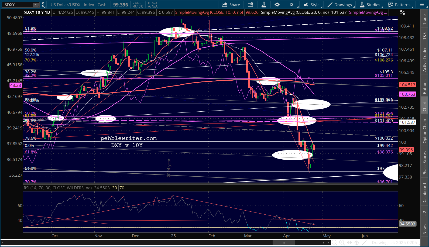
Task: Open the list menu icon at top right
Action: (x=422, y=5)
